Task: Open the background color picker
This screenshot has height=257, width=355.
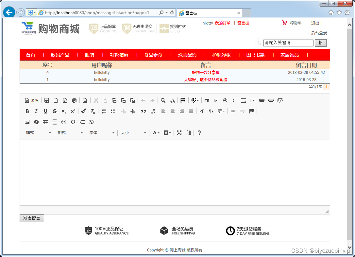Action: coord(167,133)
